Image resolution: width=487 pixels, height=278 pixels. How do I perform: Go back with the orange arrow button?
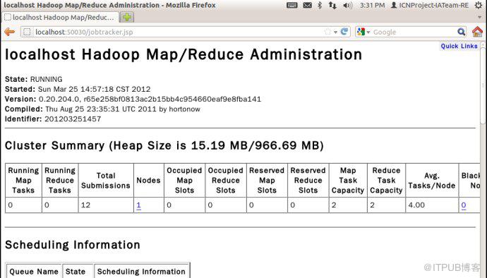pyautogui.click(x=9, y=32)
